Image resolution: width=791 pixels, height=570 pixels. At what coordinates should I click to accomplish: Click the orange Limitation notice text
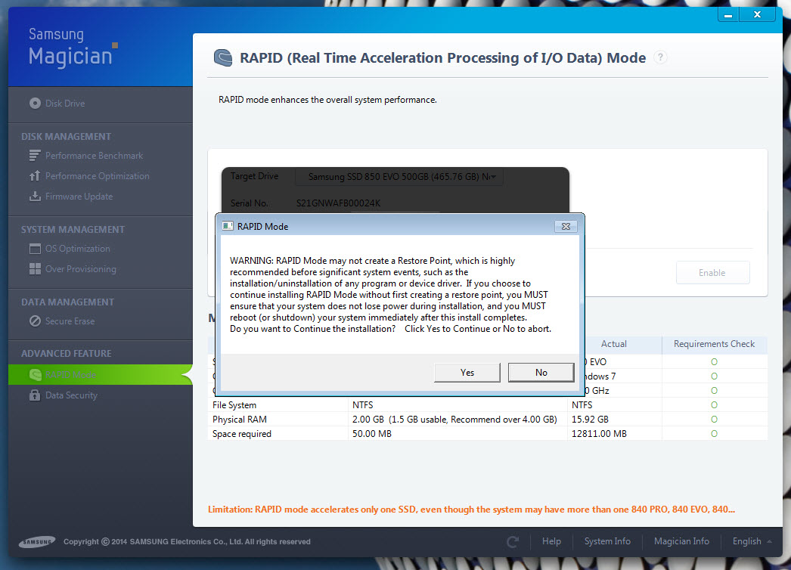pyautogui.click(x=471, y=510)
